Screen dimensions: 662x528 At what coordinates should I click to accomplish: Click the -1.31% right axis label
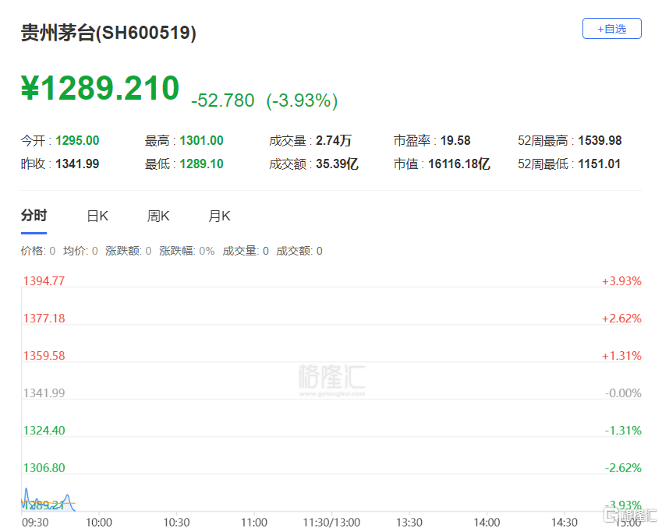coord(623,431)
